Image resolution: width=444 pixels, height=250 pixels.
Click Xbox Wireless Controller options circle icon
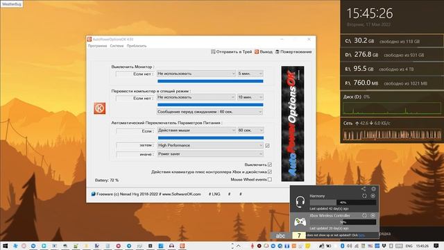(373, 215)
